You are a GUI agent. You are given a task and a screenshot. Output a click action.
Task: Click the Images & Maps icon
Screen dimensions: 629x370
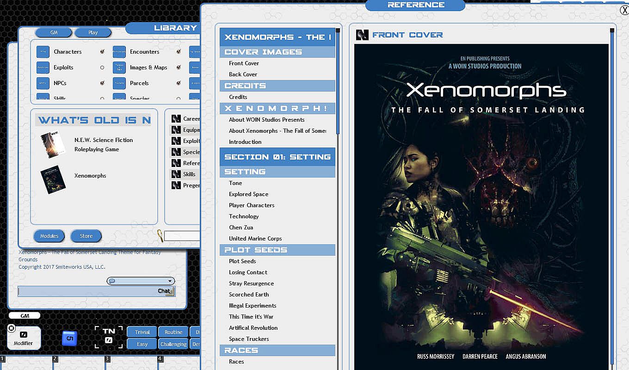tap(119, 68)
